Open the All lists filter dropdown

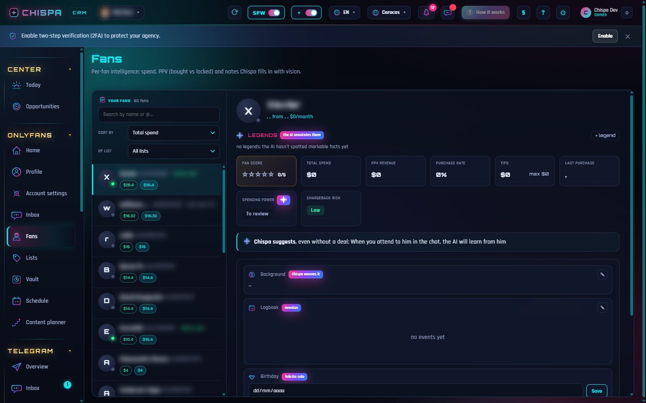[174, 151]
